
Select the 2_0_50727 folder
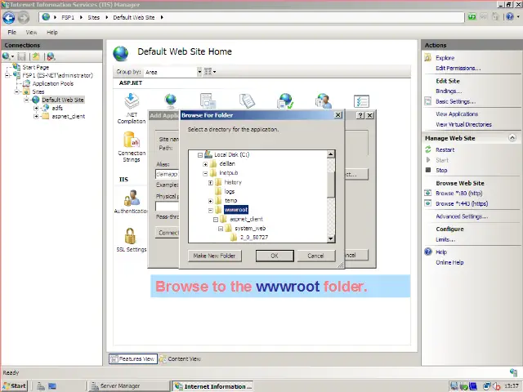tap(254, 238)
